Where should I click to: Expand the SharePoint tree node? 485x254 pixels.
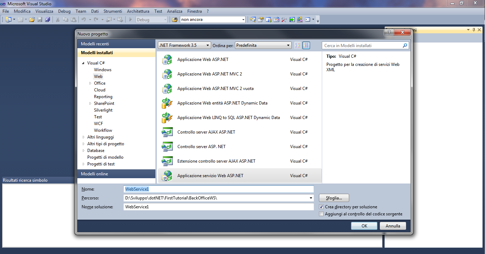pos(90,103)
